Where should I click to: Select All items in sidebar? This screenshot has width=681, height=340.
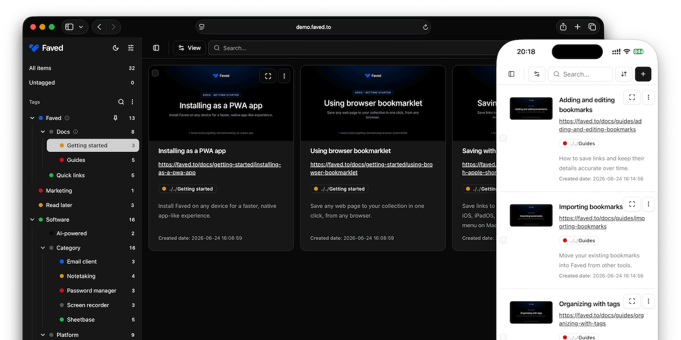(82, 68)
